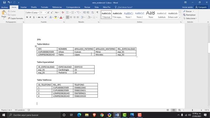Open Google Chrome from the taskbar
The height and width of the screenshot is (118, 210).
tap(102, 115)
